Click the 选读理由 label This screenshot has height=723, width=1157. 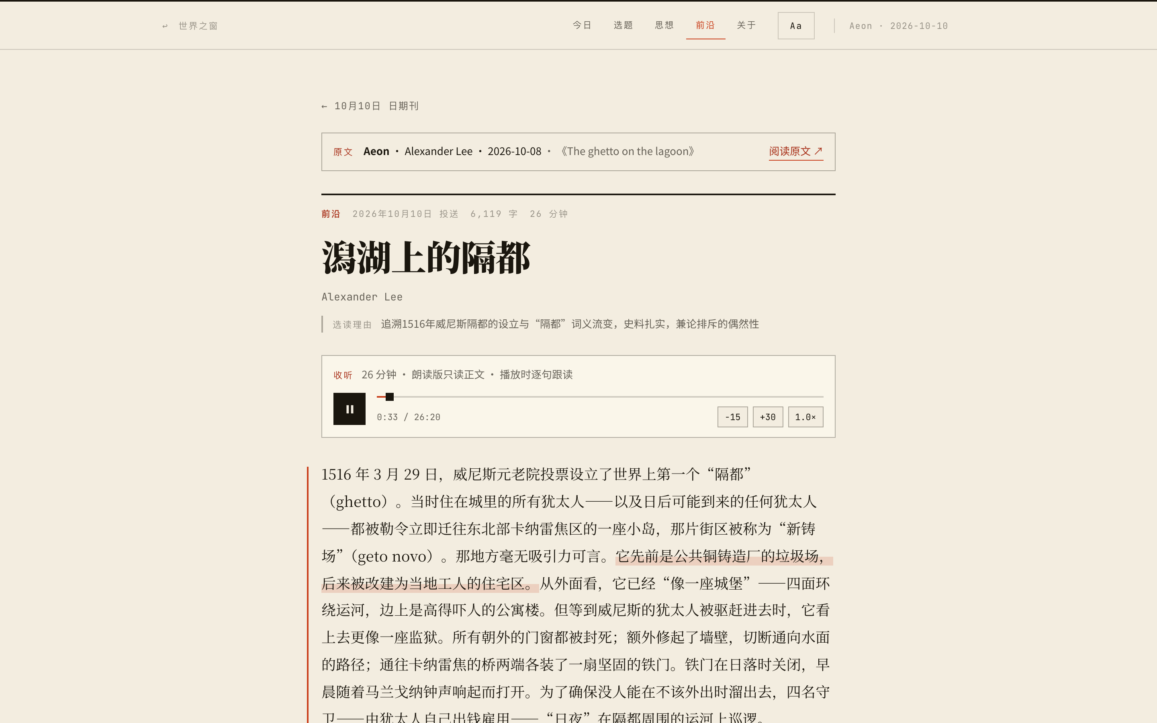pos(352,325)
